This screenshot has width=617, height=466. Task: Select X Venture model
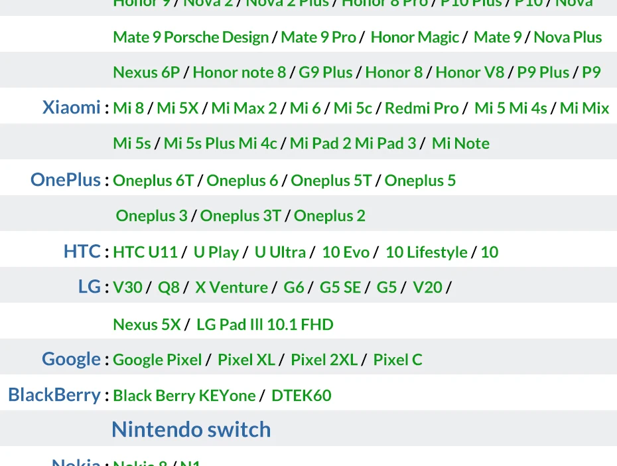232,287
